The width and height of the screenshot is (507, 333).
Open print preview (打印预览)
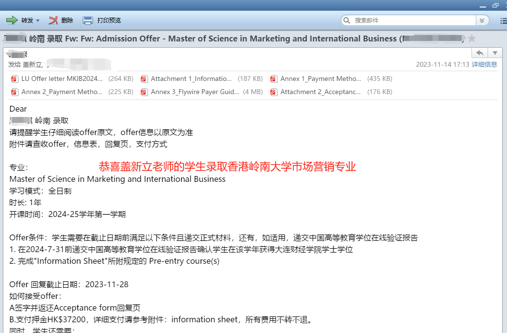point(102,20)
